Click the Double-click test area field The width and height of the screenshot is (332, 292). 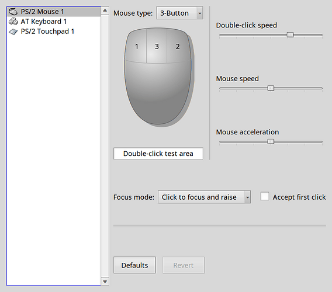[x=158, y=154]
